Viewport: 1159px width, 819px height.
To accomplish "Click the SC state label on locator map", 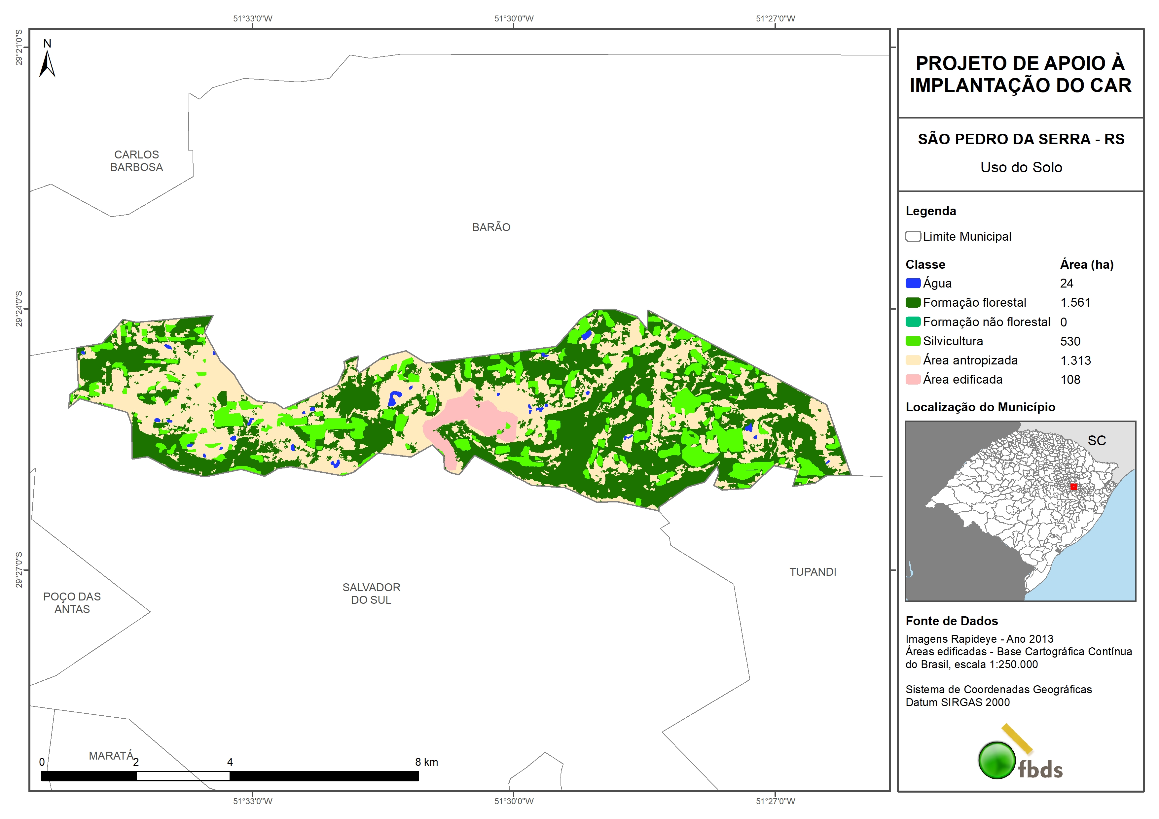I will (1096, 441).
